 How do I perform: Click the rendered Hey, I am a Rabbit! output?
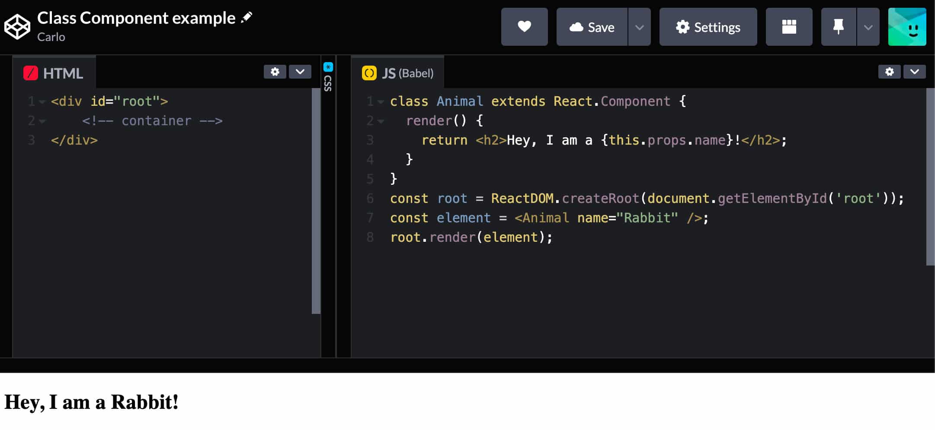click(91, 402)
